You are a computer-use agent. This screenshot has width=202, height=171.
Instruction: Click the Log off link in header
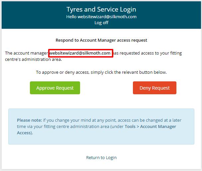coord(101,23)
